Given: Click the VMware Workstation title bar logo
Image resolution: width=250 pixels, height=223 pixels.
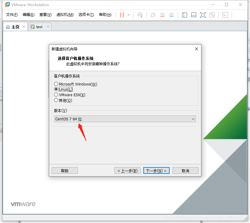Looking at the screenshot, I should coord(7,5).
